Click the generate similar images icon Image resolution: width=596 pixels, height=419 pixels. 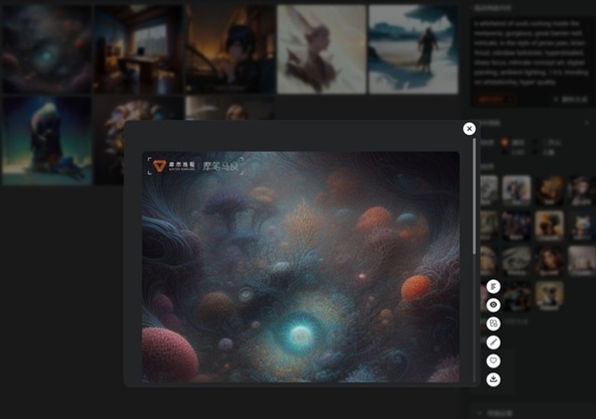(494, 324)
